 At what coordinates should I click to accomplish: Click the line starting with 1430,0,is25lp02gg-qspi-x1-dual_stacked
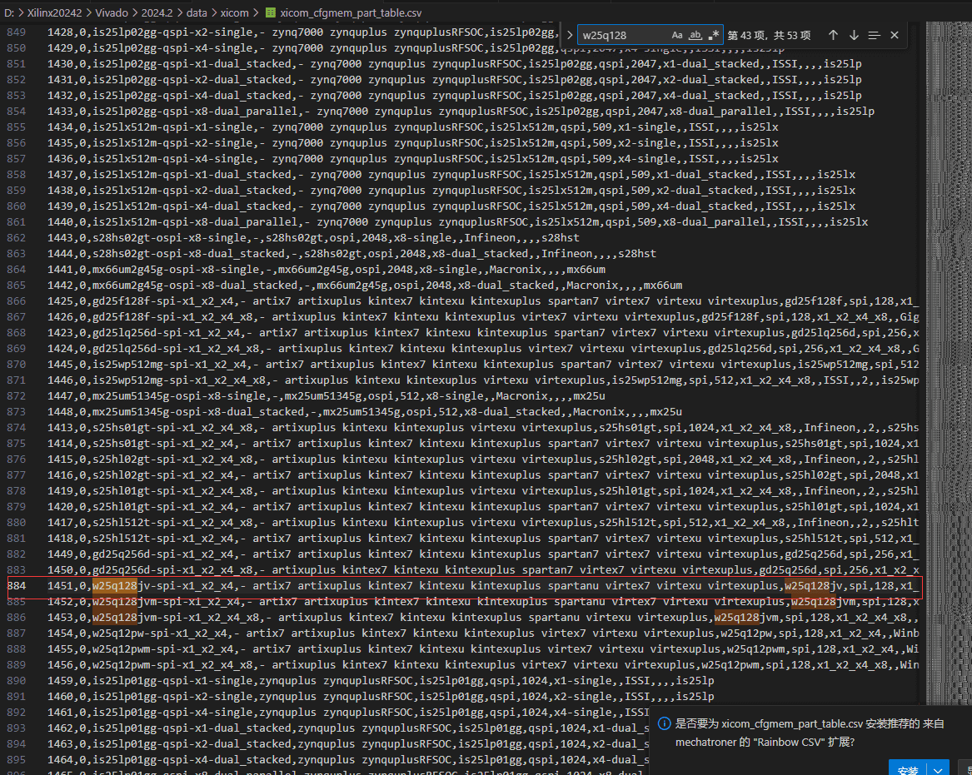pos(455,64)
